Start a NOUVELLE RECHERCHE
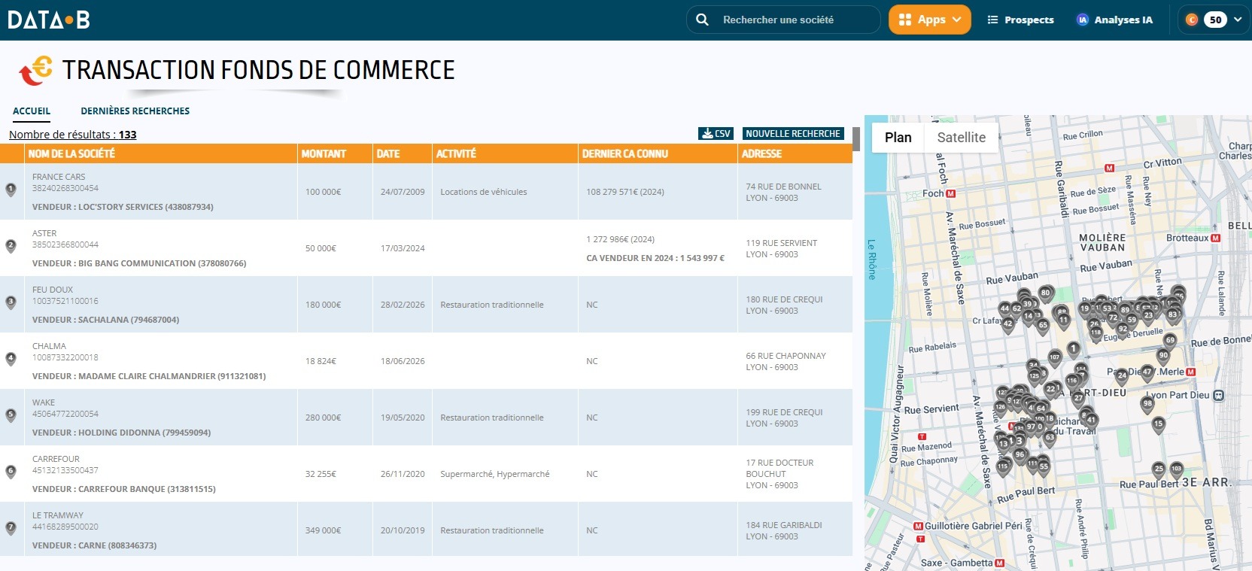The width and height of the screenshot is (1252, 571). [x=793, y=133]
